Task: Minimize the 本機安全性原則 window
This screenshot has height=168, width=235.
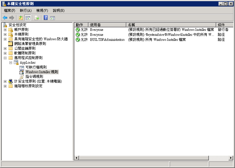Action: [221, 4]
